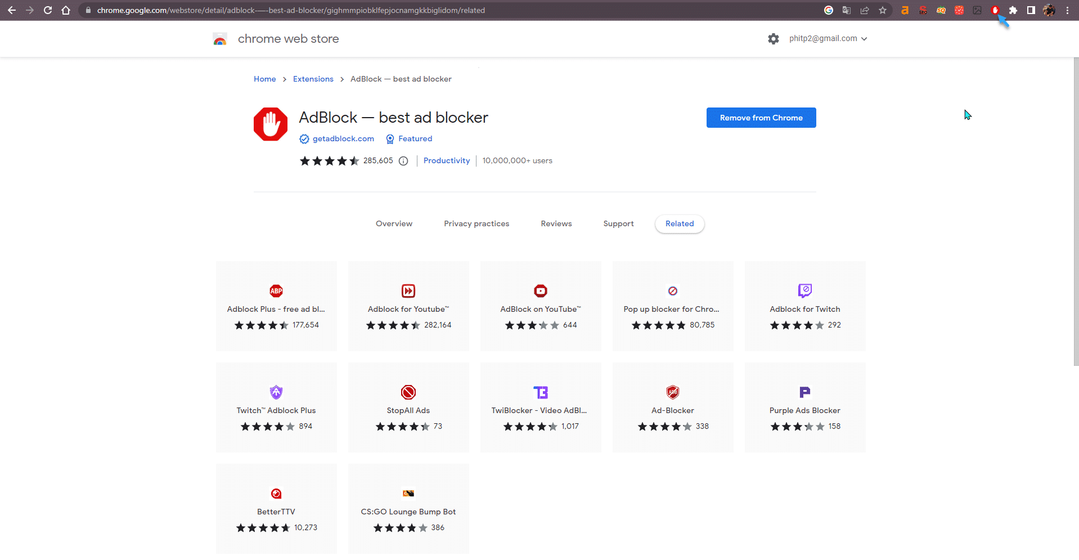Click the Chrome Web Store logo
1079x560 pixels.
tap(220, 39)
